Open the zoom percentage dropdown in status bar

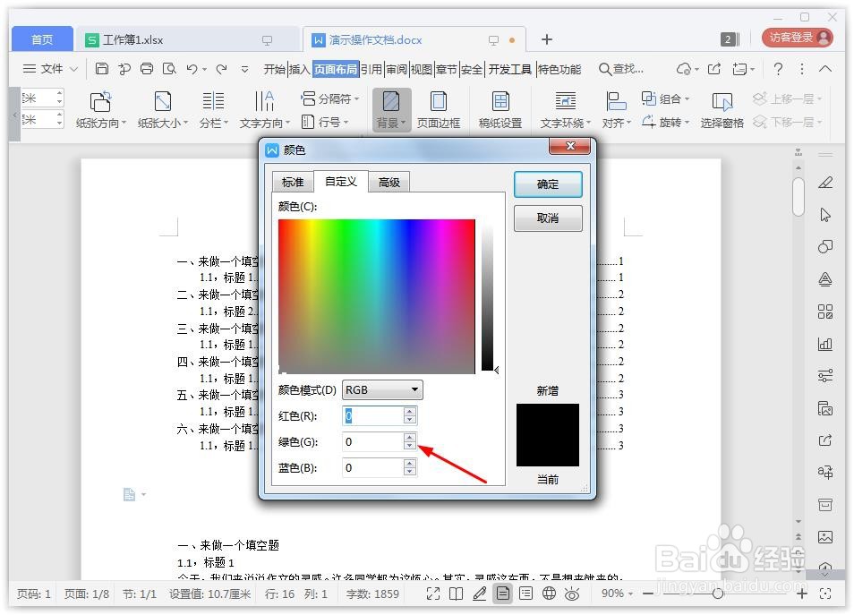tap(621, 593)
